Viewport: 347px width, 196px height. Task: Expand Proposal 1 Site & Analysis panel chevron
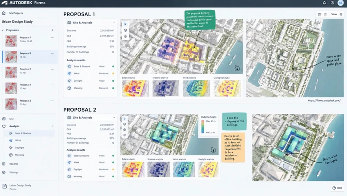tap(114, 23)
